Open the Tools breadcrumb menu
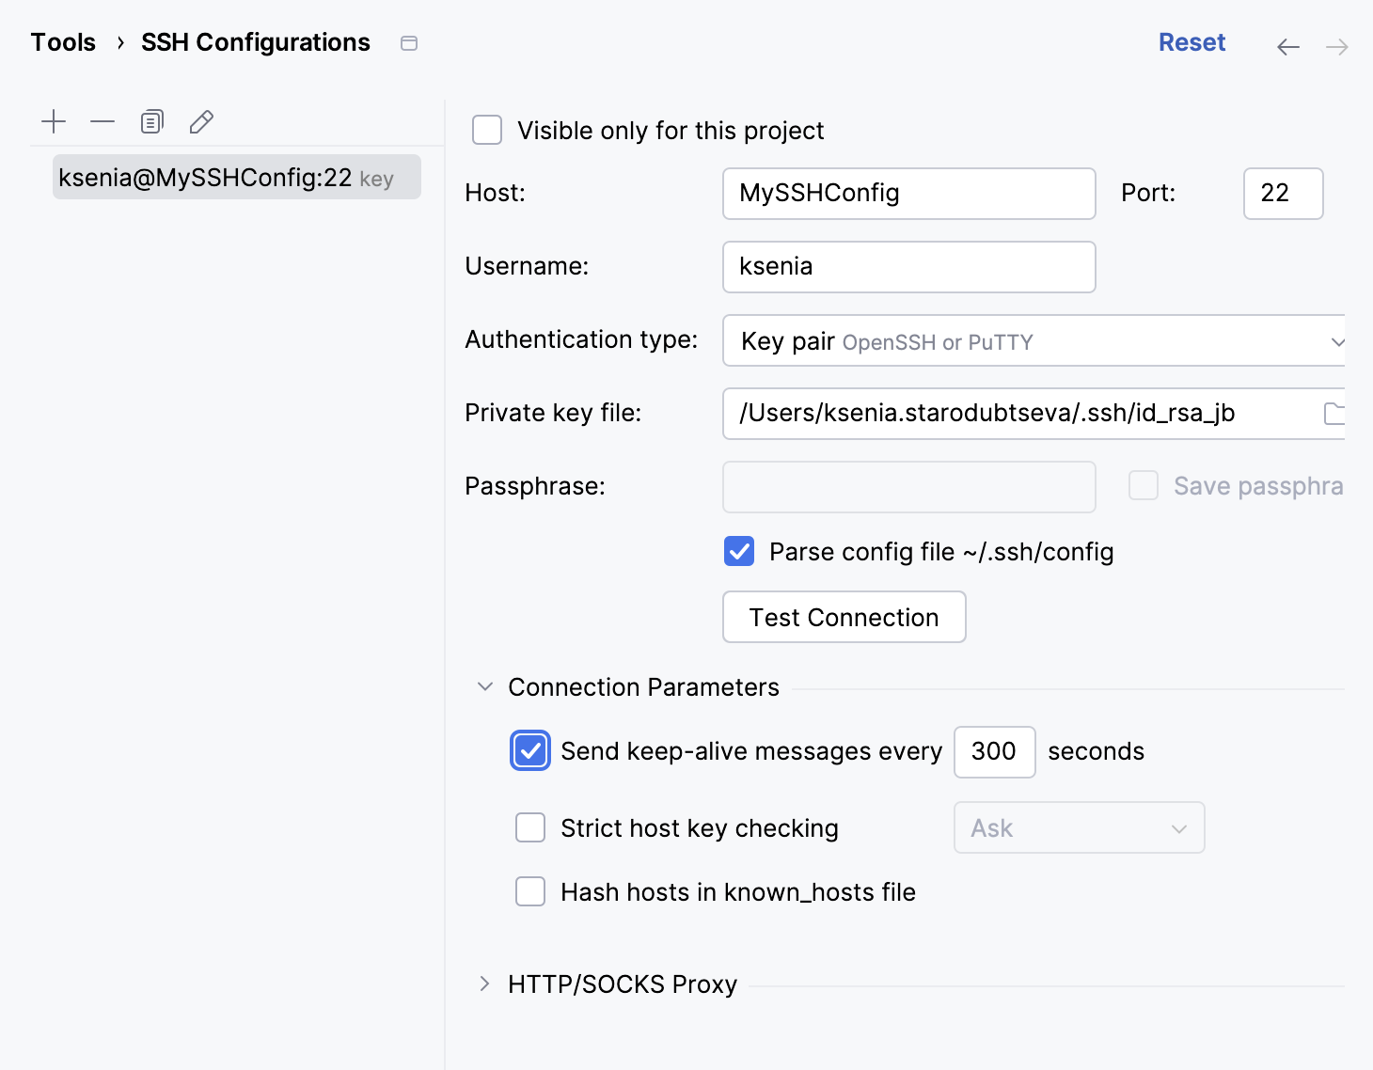1373x1070 pixels. [x=62, y=41]
